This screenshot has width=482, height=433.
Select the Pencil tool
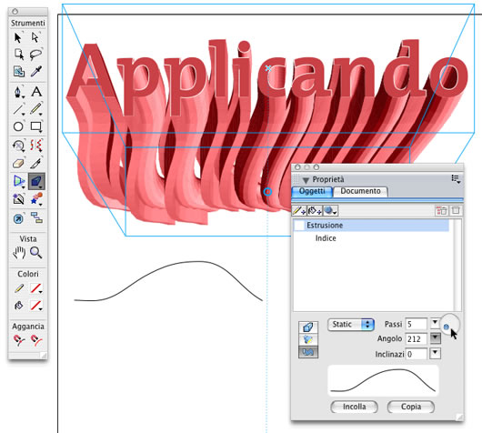tap(36, 109)
